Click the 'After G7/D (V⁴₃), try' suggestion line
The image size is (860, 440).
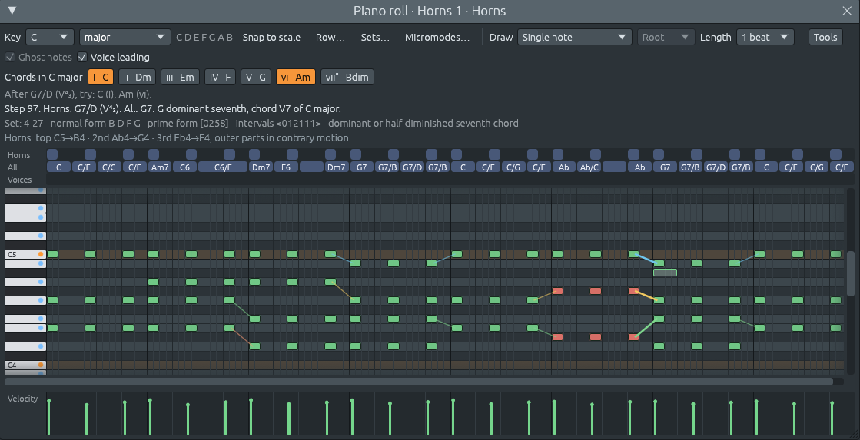(x=78, y=94)
